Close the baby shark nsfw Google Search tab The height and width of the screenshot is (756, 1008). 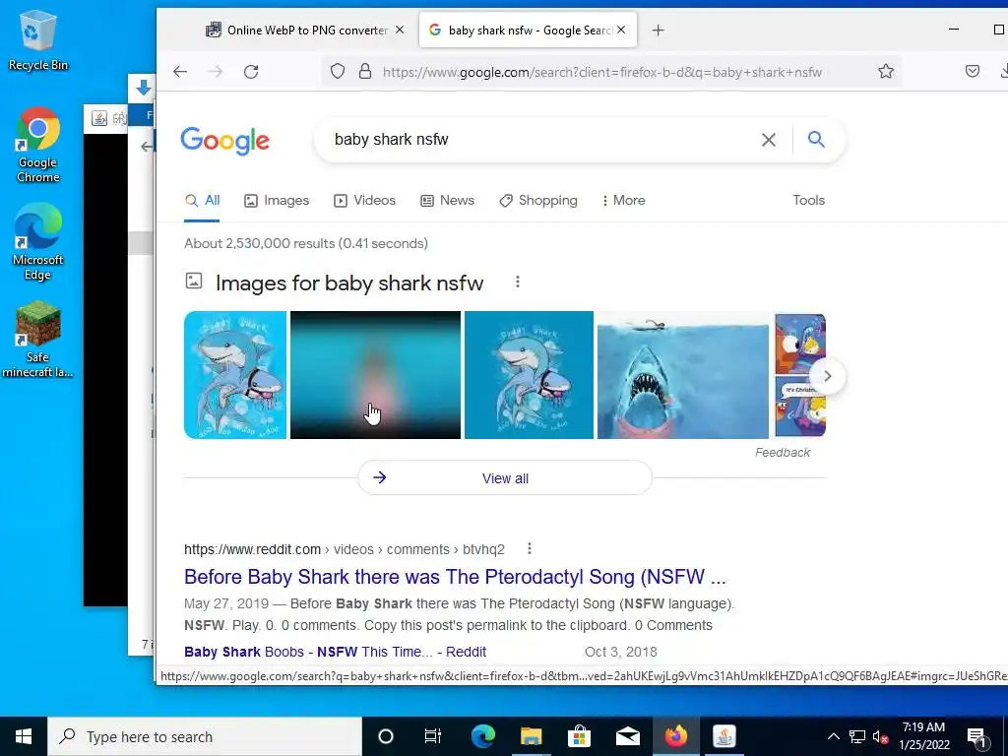point(621,30)
